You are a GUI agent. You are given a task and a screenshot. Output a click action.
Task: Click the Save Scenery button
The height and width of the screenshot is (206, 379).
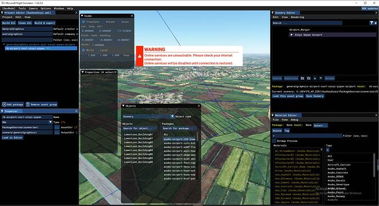[315, 96]
